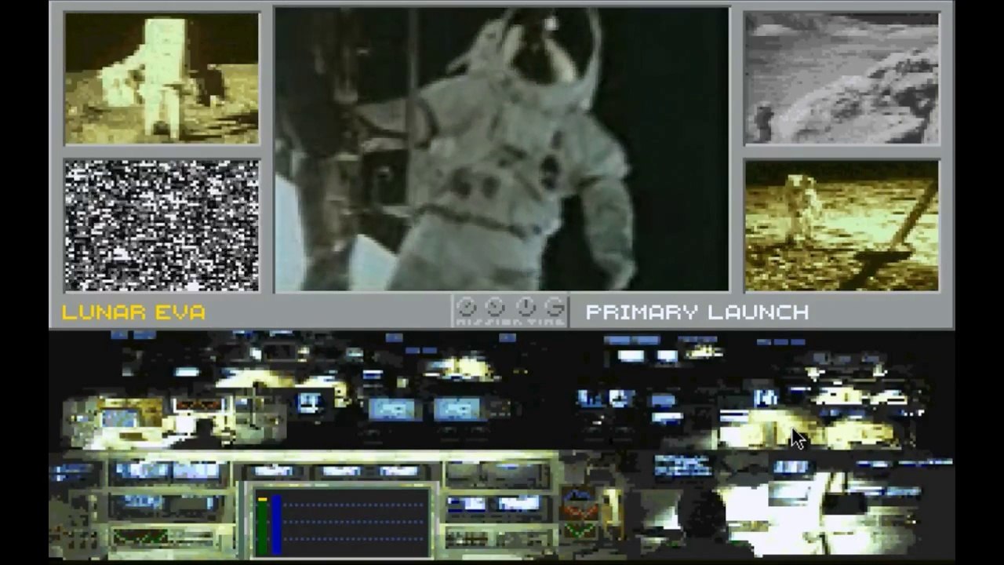Click the PRIMARY LAUNCH label
The height and width of the screenshot is (565, 1004).
pyautogui.click(x=697, y=312)
